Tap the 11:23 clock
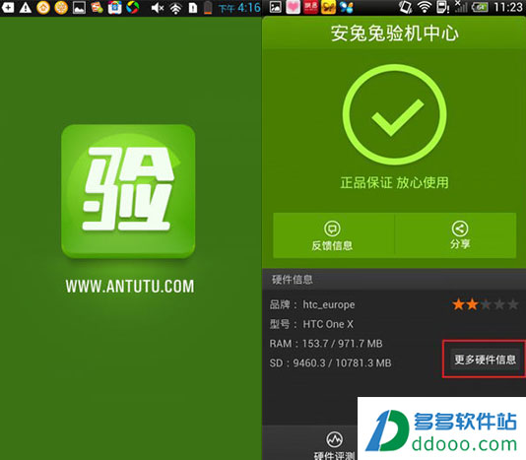Screen dimensions: 526x460 click(508, 7)
